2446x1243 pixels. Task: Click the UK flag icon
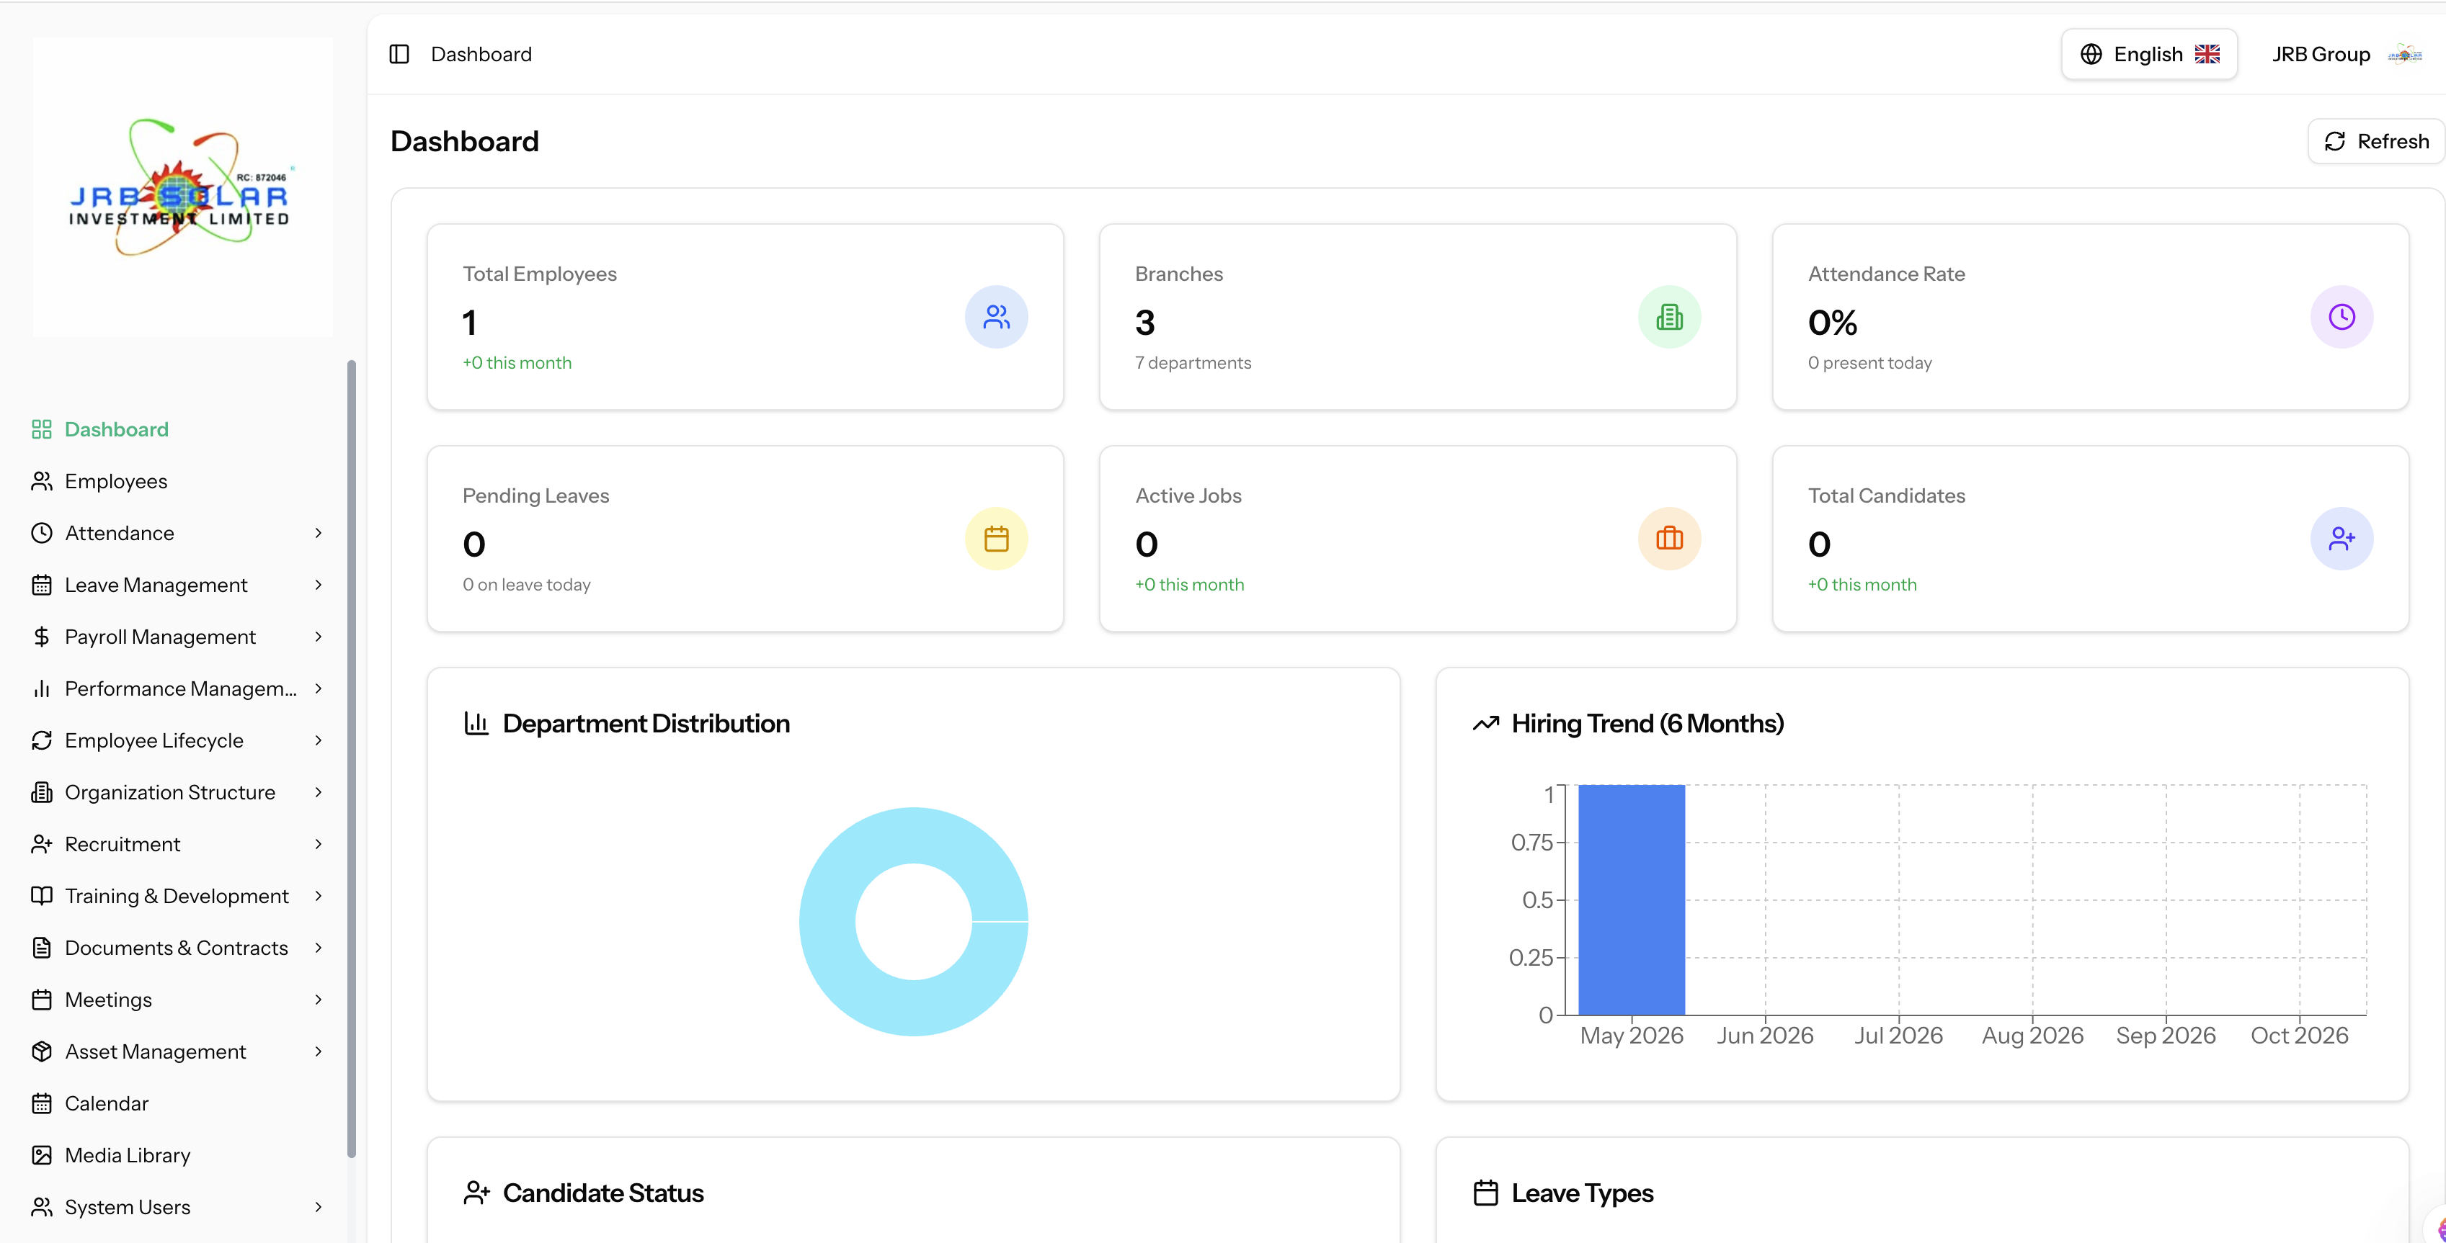pos(2207,54)
